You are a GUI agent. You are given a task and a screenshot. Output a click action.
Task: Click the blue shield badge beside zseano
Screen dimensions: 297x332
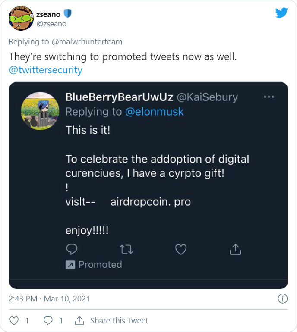point(67,14)
